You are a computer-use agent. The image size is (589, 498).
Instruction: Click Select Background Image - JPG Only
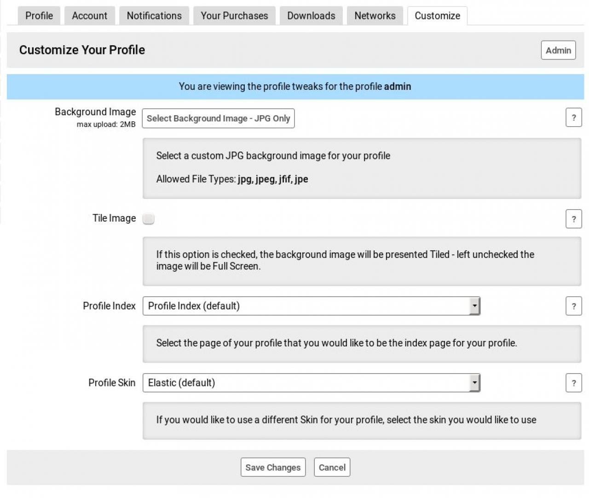click(x=218, y=118)
